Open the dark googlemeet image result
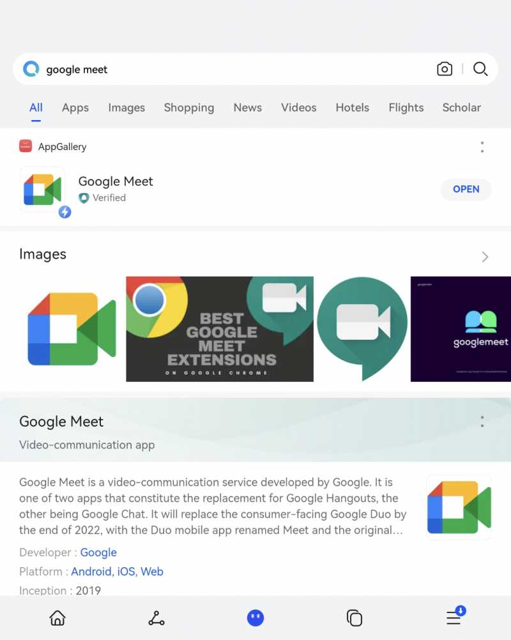Image resolution: width=511 pixels, height=640 pixels. point(461,329)
